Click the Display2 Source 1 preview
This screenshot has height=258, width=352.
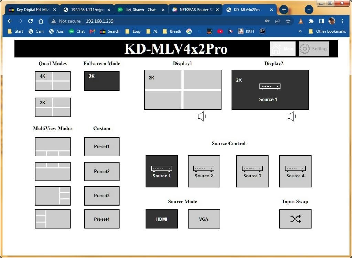[270, 90]
